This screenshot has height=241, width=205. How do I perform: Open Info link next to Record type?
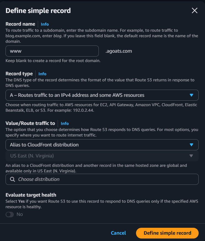pyautogui.click(x=42, y=74)
